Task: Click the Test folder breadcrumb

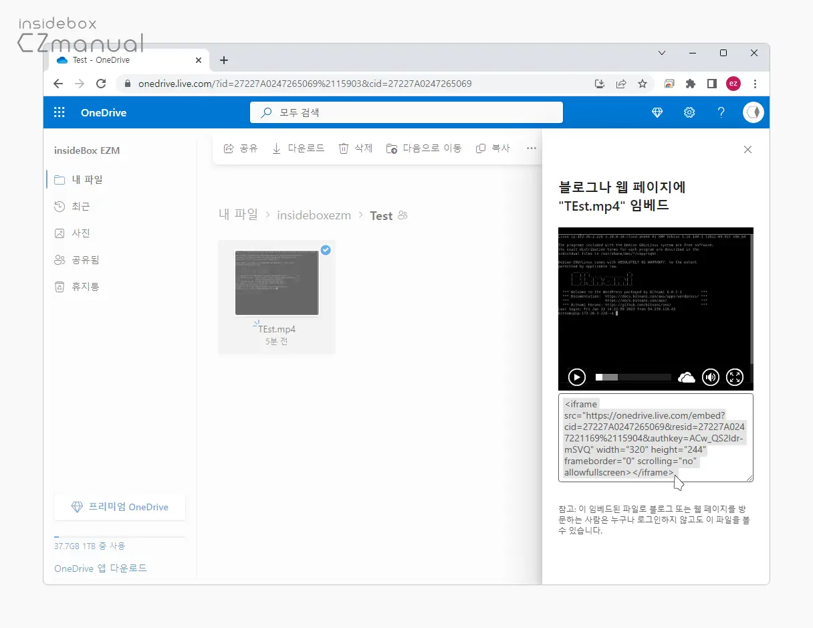Action: coord(381,215)
